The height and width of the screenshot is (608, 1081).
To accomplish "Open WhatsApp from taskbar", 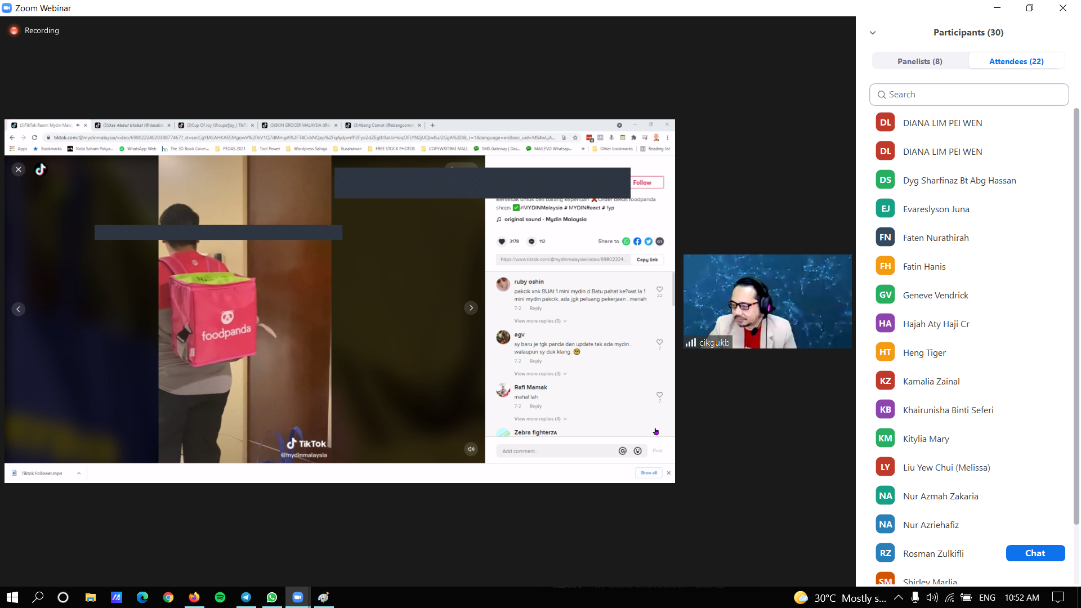I will pos(272,597).
